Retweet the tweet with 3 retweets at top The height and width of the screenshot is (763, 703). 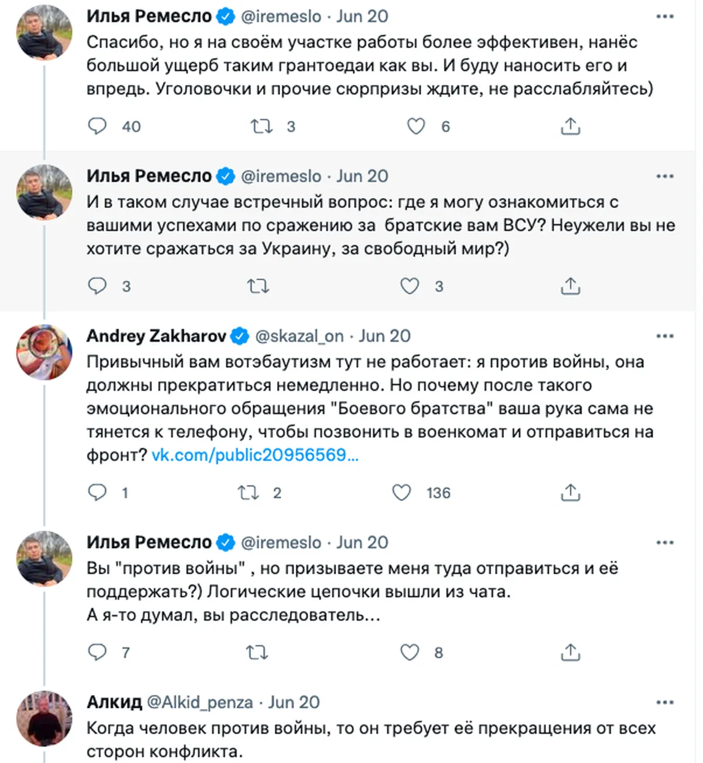pos(261,126)
